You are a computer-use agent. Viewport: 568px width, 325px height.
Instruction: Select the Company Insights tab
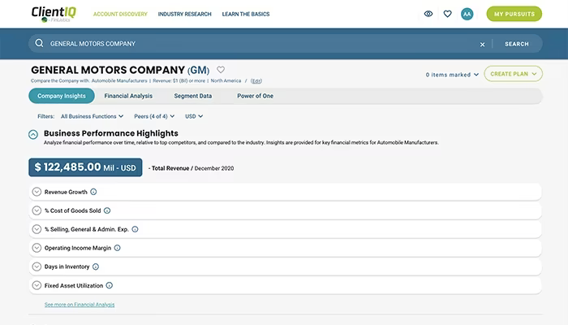tap(62, 96)
